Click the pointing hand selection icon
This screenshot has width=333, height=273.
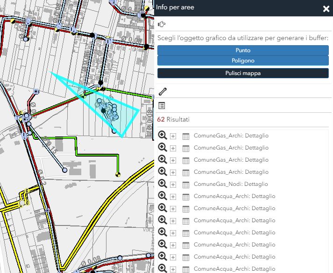[x=162, y=24]
